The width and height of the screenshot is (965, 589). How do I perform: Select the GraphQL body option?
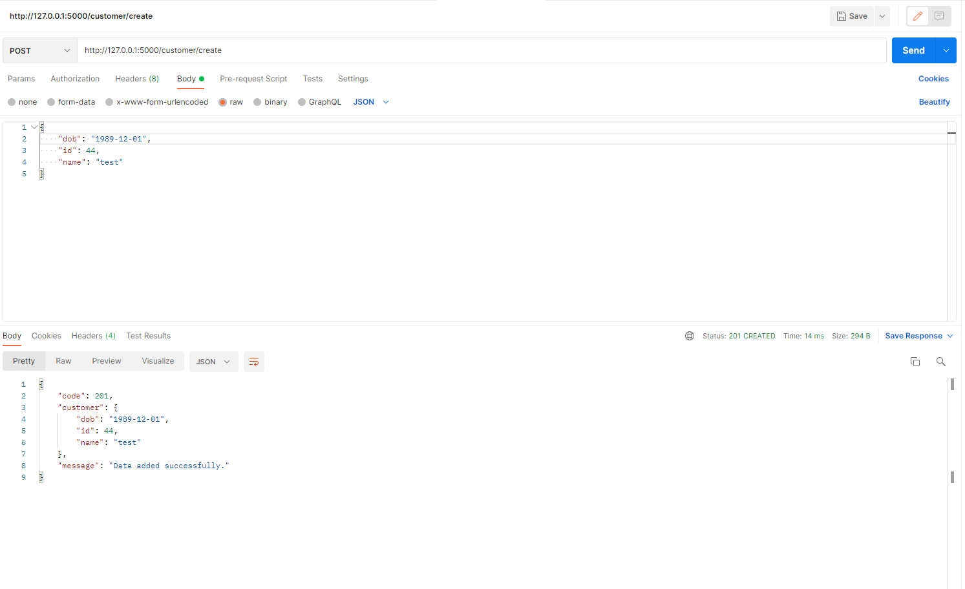coord(319,102)
